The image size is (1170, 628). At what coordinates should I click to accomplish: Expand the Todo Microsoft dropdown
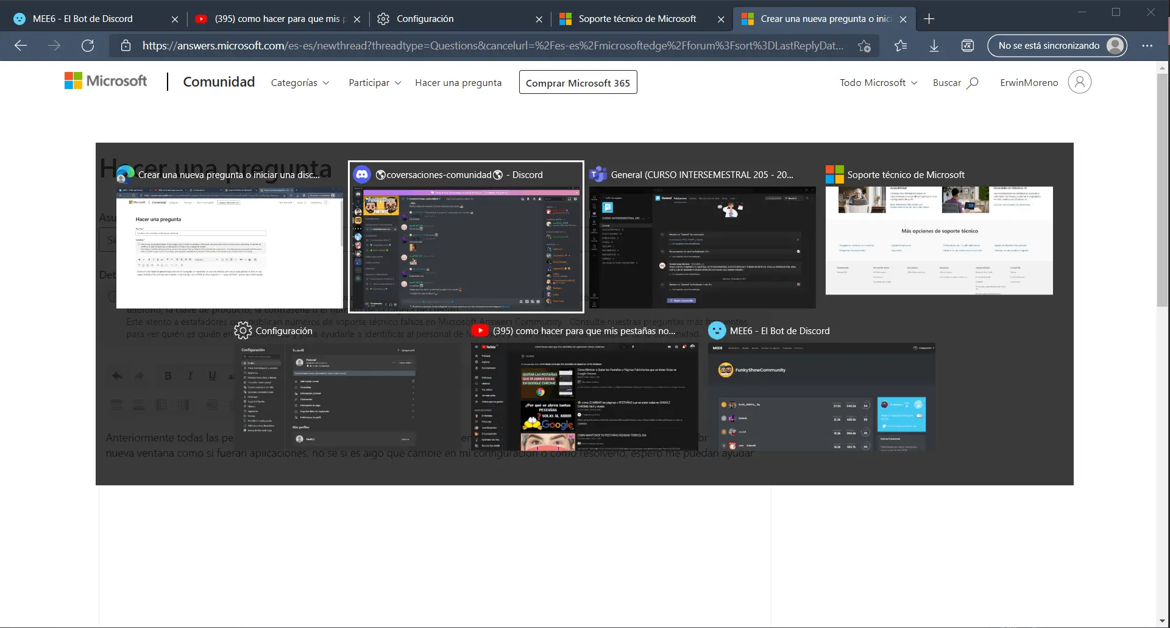click(878, 83)
